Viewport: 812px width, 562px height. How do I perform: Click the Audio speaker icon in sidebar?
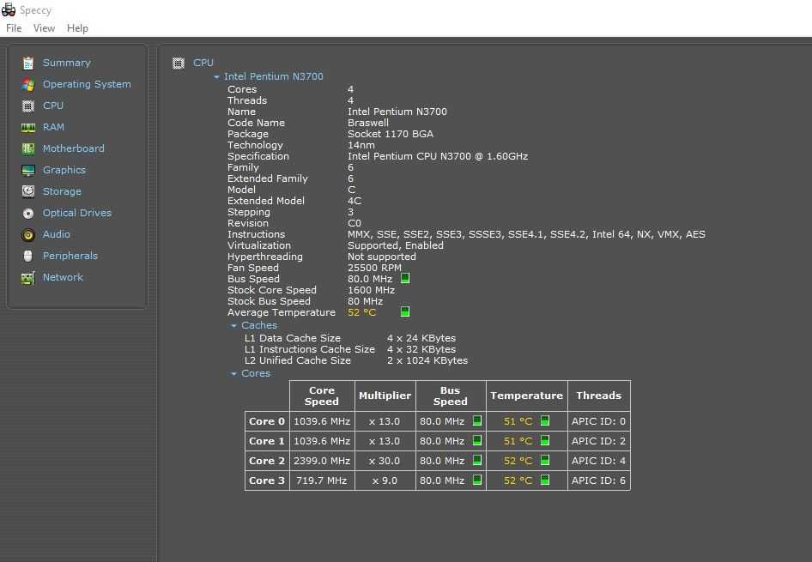click(x=28, y=235)
